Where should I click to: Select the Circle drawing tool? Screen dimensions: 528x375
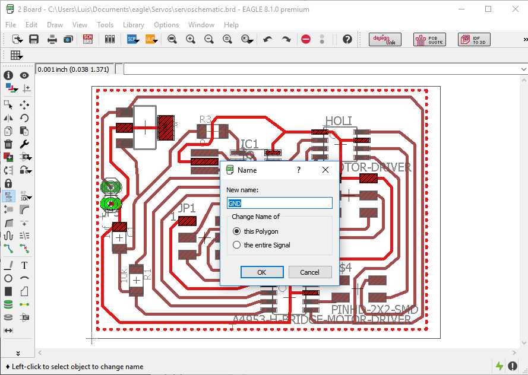click(8, 278)
